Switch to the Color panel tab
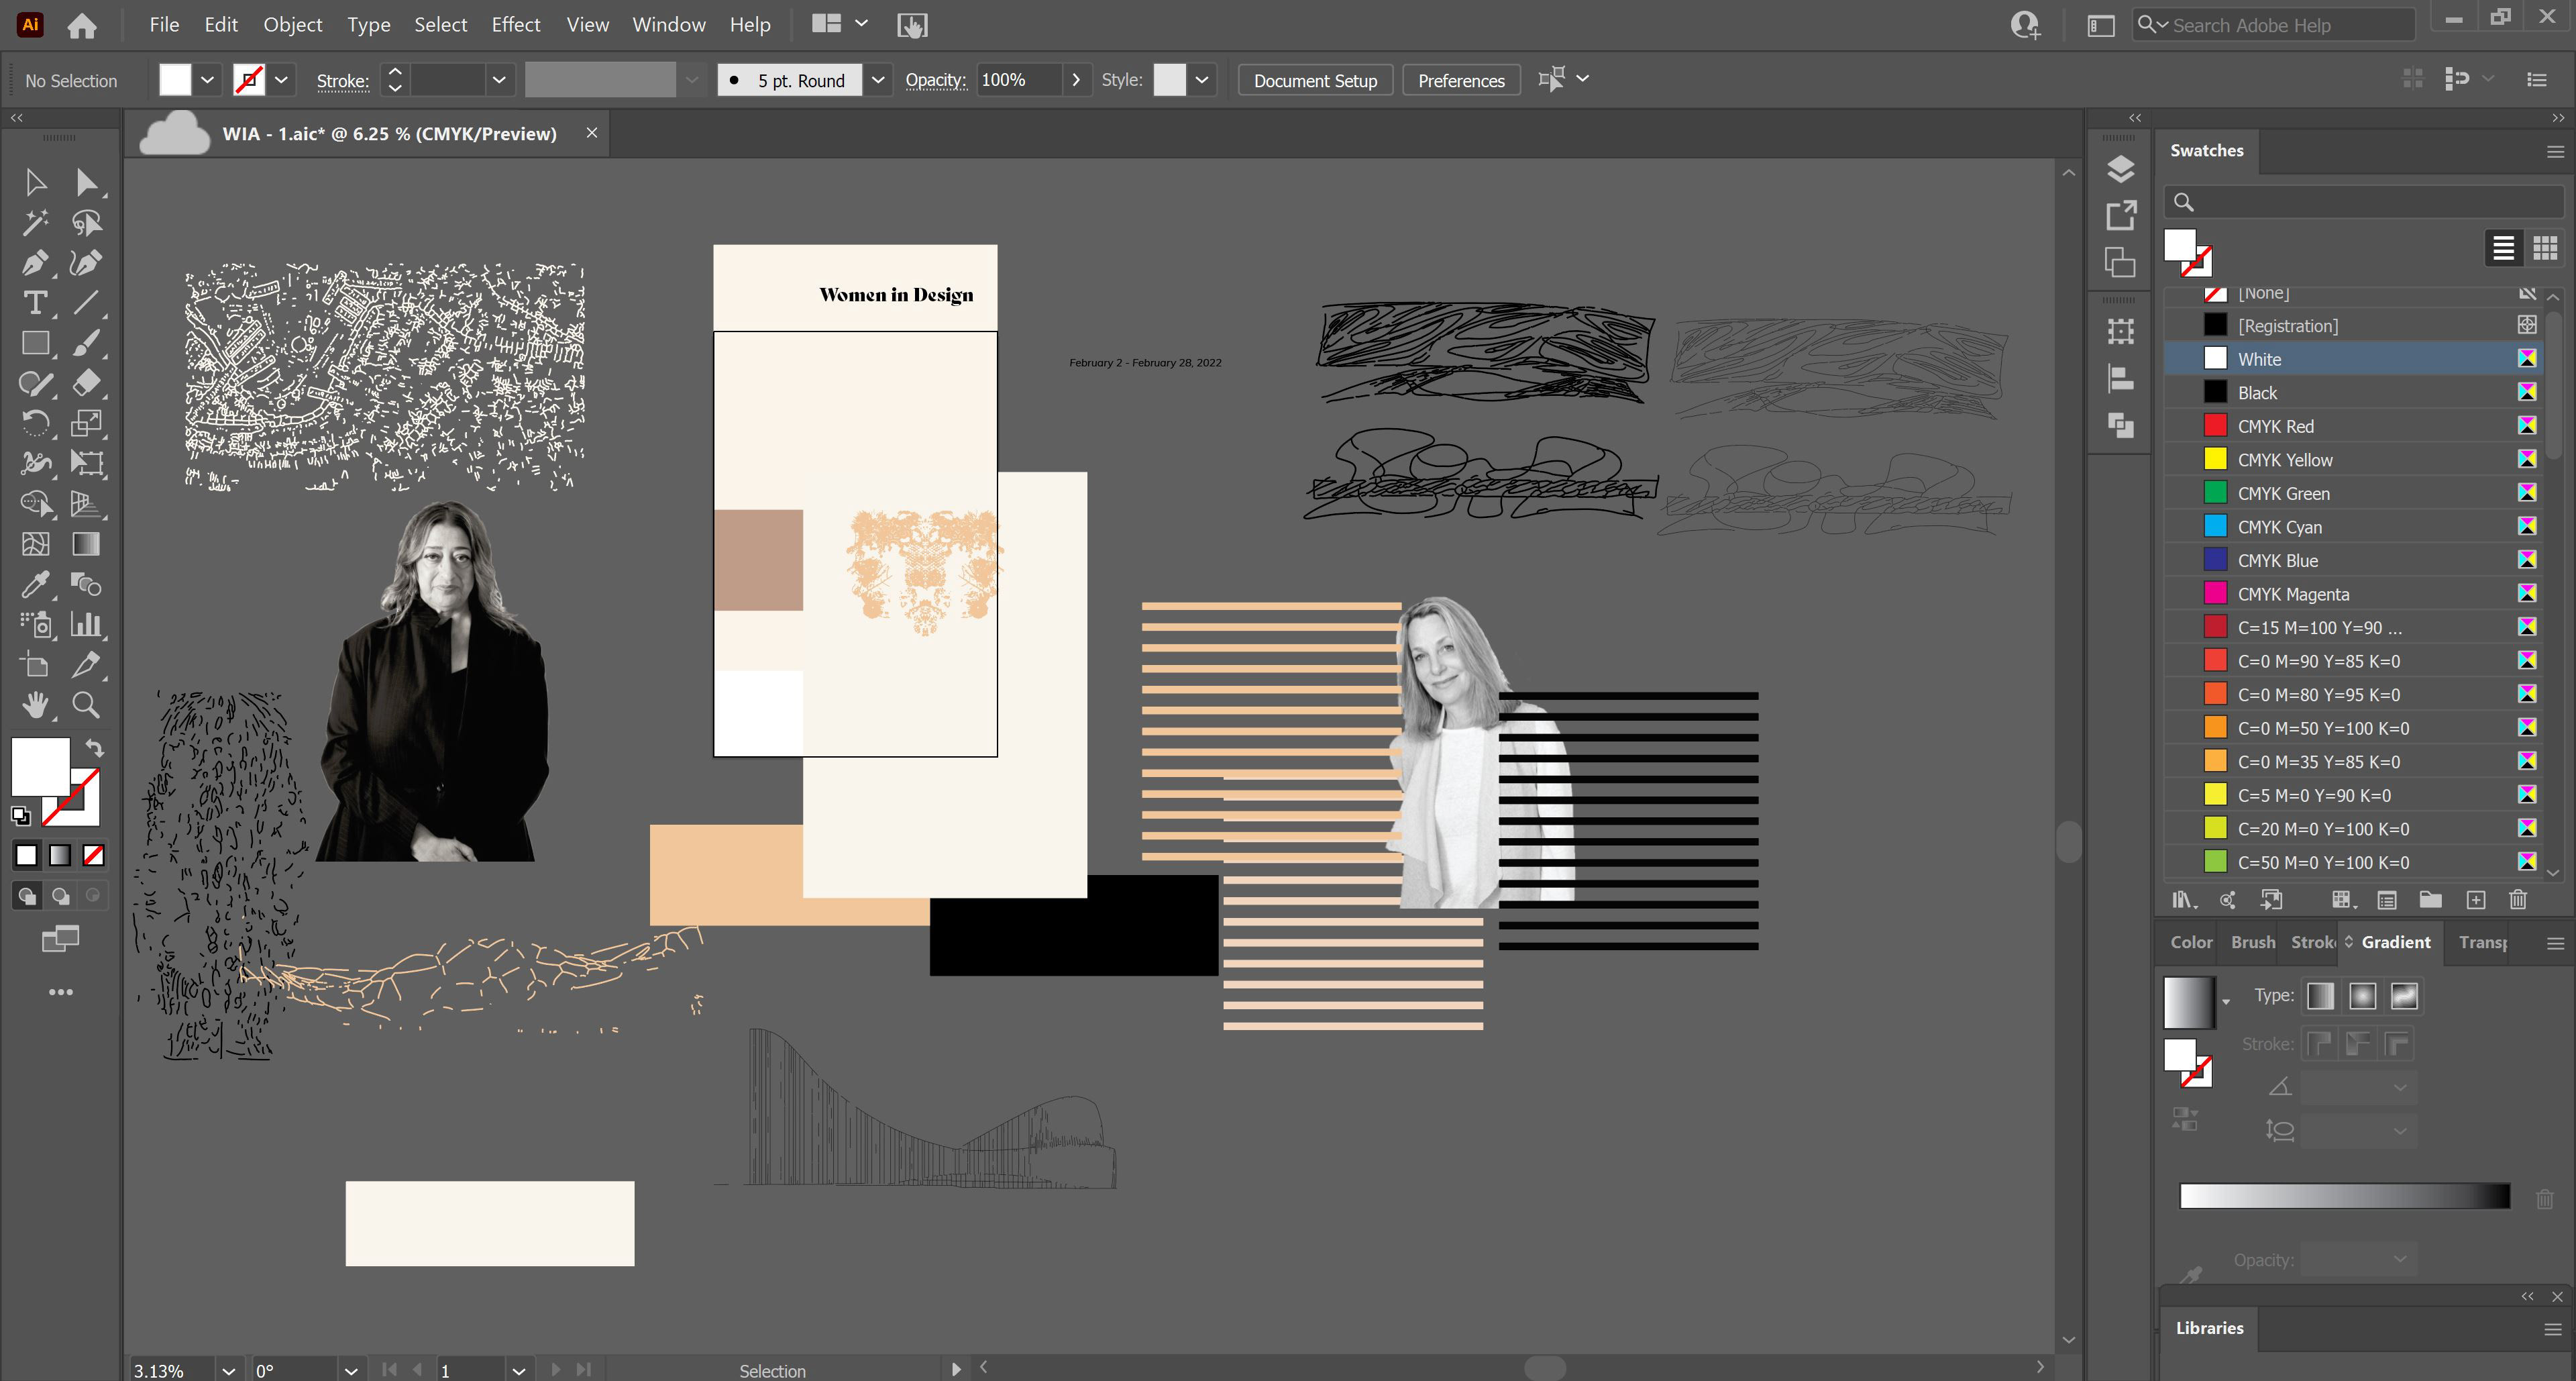The height and width of the screenshot is (1381, 2576). [x=2190, y=942]
